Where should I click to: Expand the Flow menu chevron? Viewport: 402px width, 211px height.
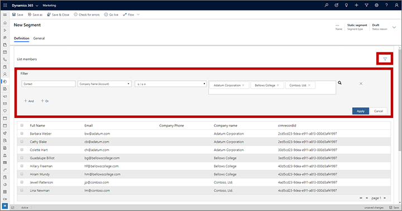pos(138,14)
